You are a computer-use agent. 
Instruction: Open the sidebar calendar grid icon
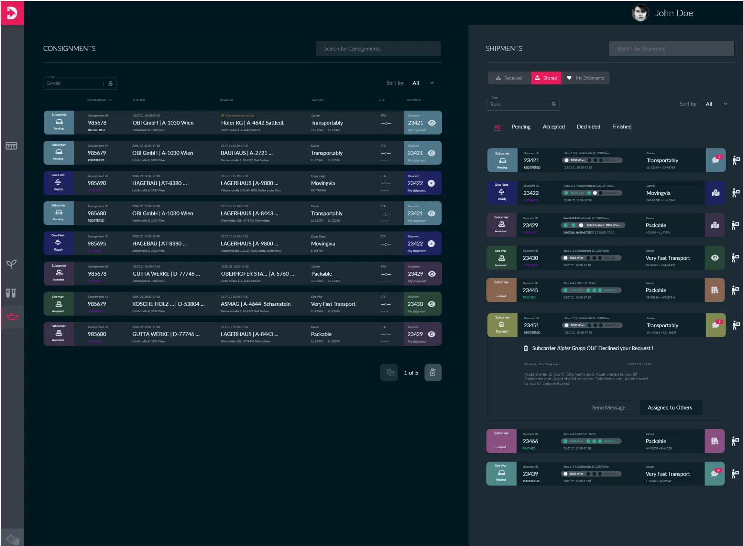(11, 146)
